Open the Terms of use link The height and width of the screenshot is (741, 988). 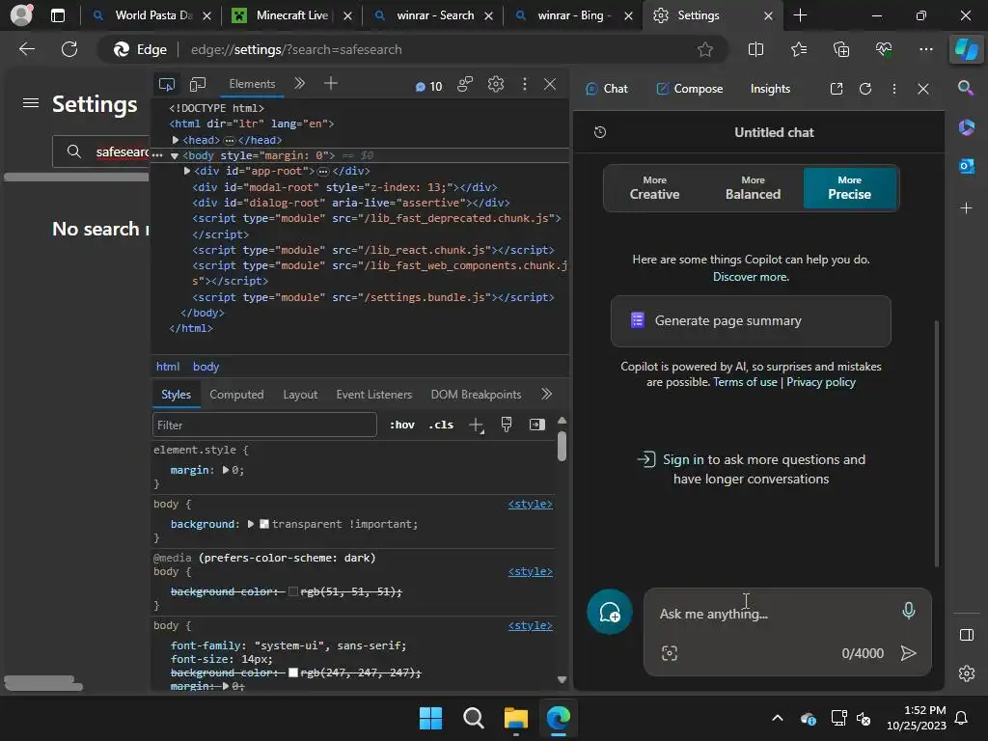pyautogui.click(x=745, y=382)
